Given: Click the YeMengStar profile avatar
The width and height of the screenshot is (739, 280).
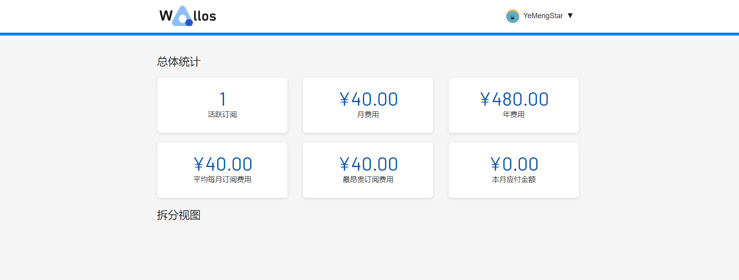Looking at the screenshot, I should click(x=513, y=16).
